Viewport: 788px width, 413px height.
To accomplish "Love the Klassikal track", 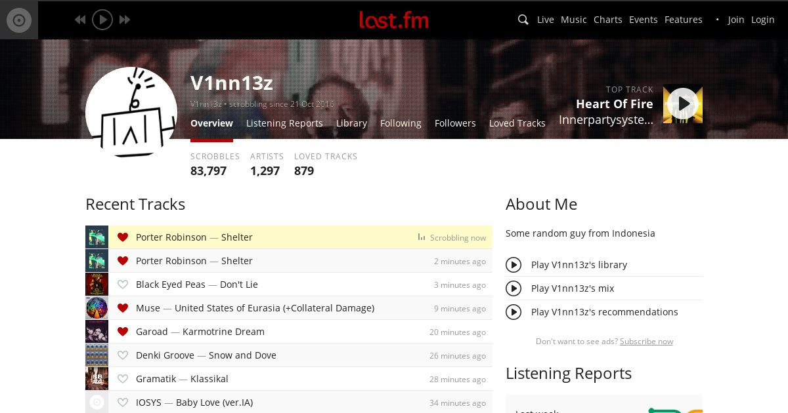I will 122,379.
